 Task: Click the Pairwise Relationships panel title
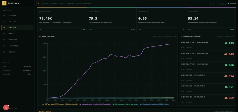pyautogui.click(x=192, y=37)
